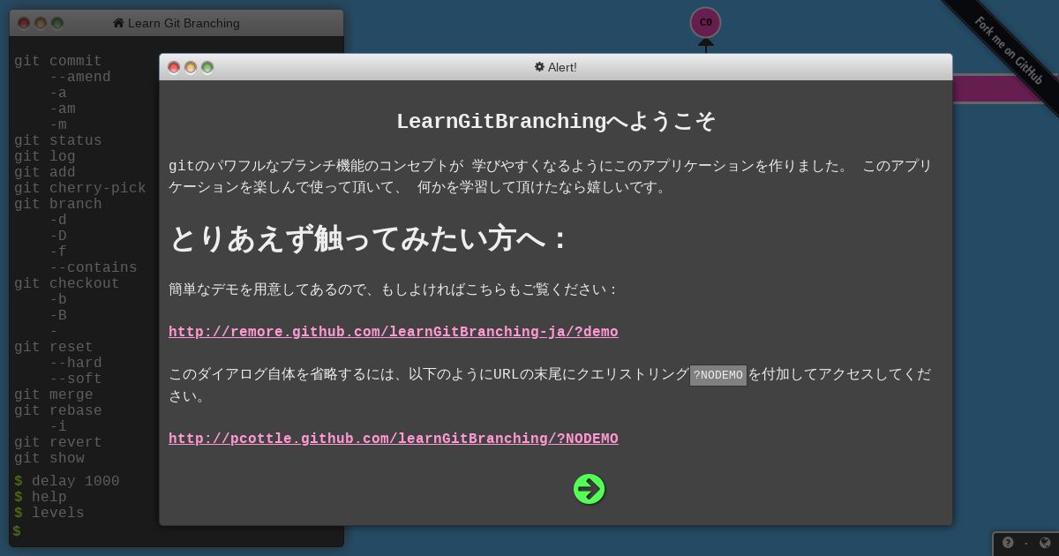Open the Fork me on GitHub ribbon

tap(1009, 50)
